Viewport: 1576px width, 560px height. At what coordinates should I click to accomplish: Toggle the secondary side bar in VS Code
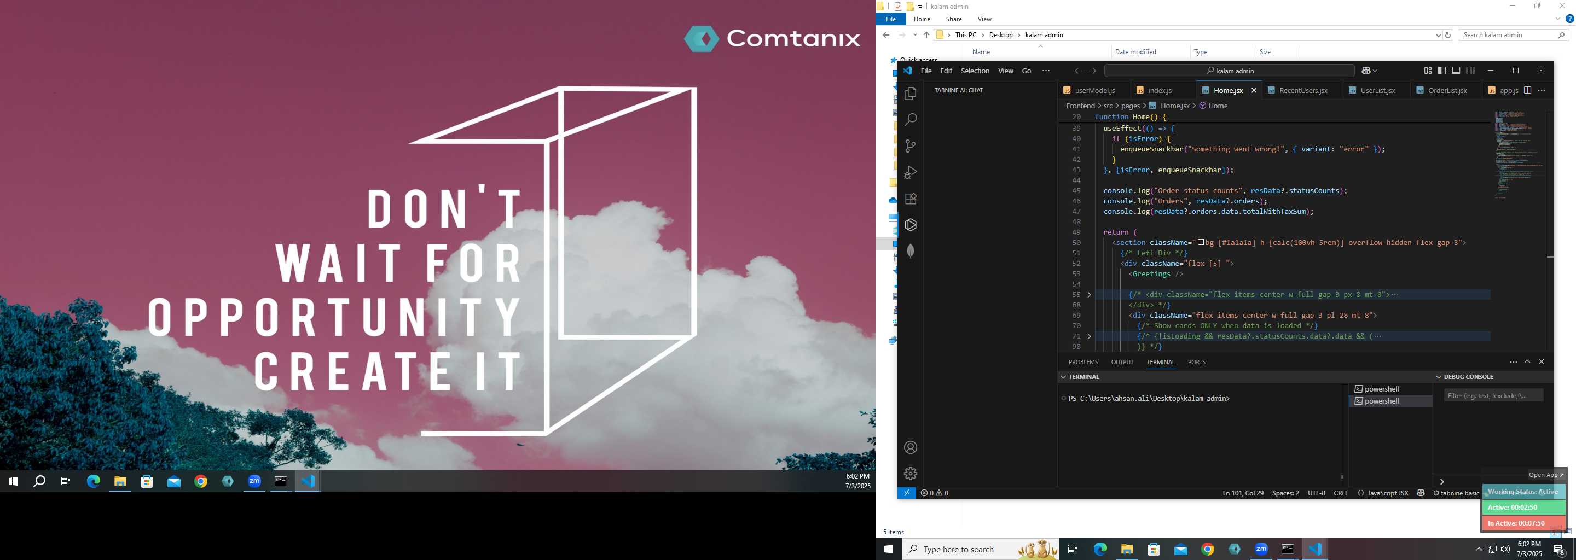(1470, 71)
